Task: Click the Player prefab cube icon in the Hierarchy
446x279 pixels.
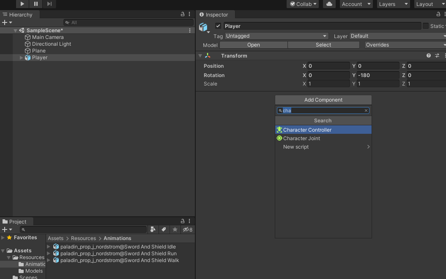Action: click(x=27, y=58)
